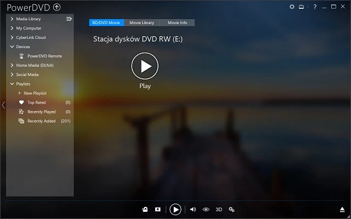Click the Recently Played icon
Screen dimensions: 351x219
tap(21, 112)
